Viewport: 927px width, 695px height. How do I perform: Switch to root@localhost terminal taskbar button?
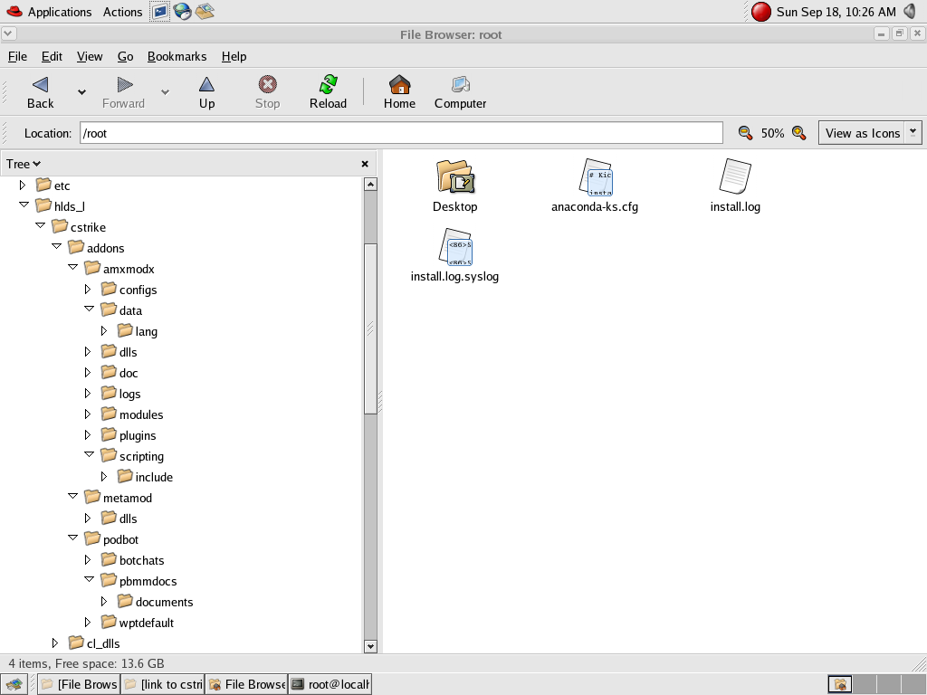(x=330, y=684)
